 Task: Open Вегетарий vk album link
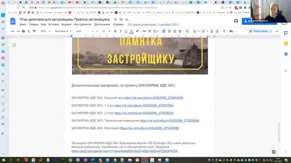(x=149, y=128)
